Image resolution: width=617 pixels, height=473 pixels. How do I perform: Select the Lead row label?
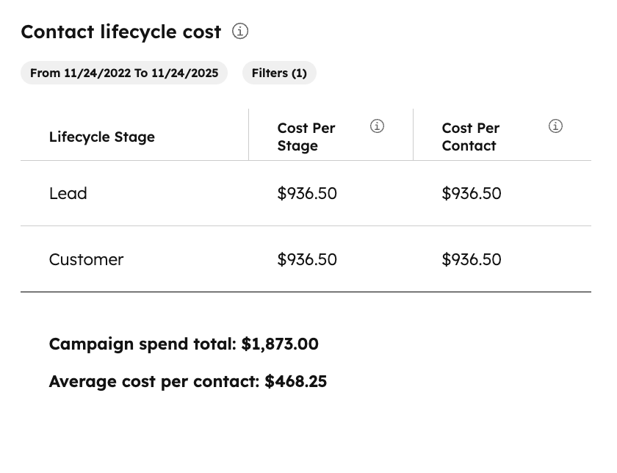68,193
